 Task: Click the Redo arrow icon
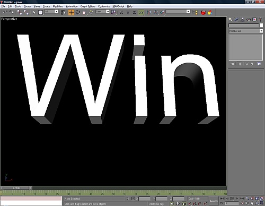[12, 12]
